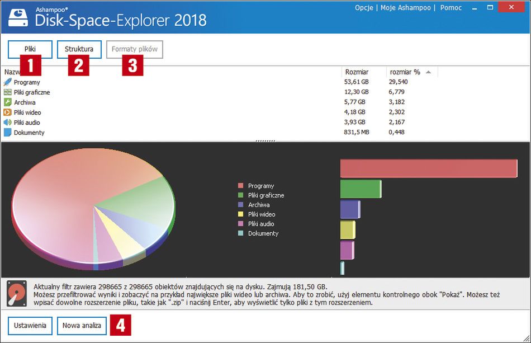Screen dimensions: 531x343
Task: Click the Programy rocket icon
Action: 7,82
